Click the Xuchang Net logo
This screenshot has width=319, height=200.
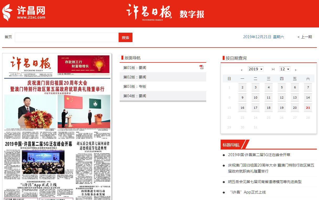click(x=24, y=13)
